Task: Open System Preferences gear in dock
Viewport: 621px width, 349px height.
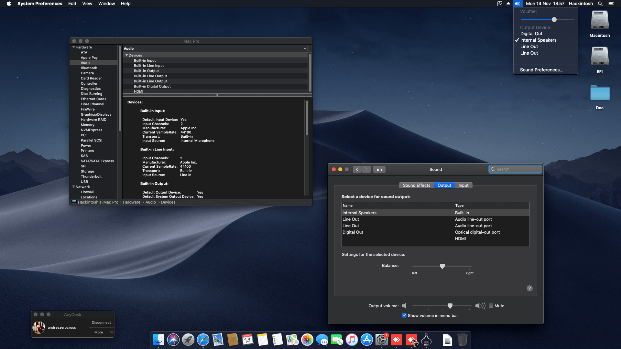Action: (x=382, y=340)
